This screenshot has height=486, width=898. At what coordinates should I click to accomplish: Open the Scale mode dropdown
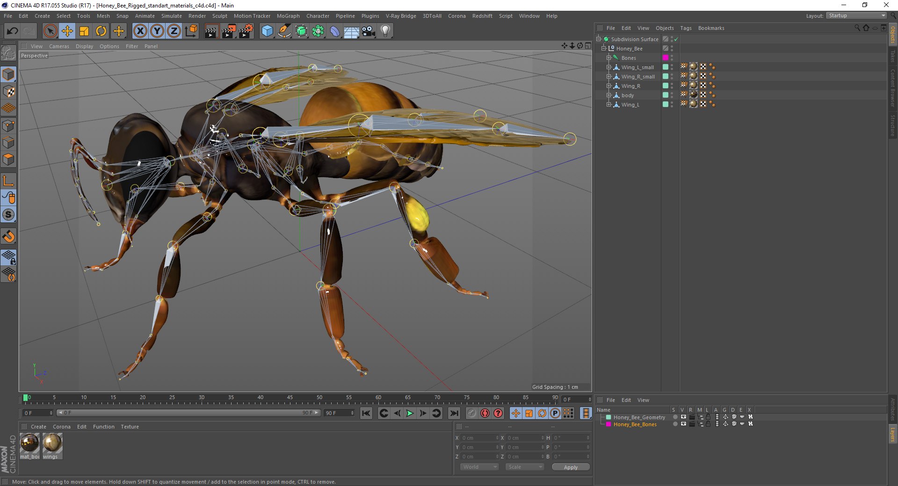[x=524, y=467]
